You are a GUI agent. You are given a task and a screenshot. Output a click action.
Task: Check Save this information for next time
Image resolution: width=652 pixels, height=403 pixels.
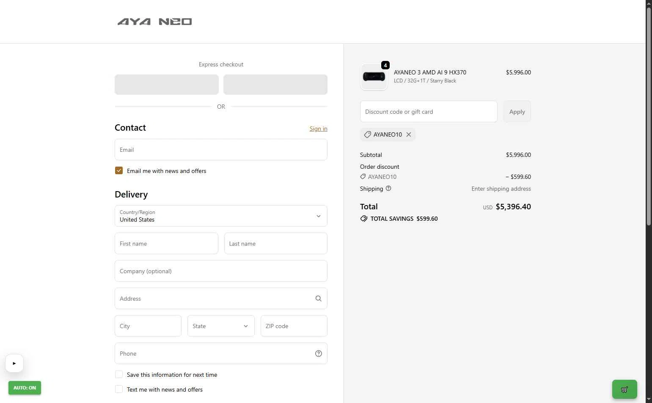pyautogui.click(x=119, y=374)
